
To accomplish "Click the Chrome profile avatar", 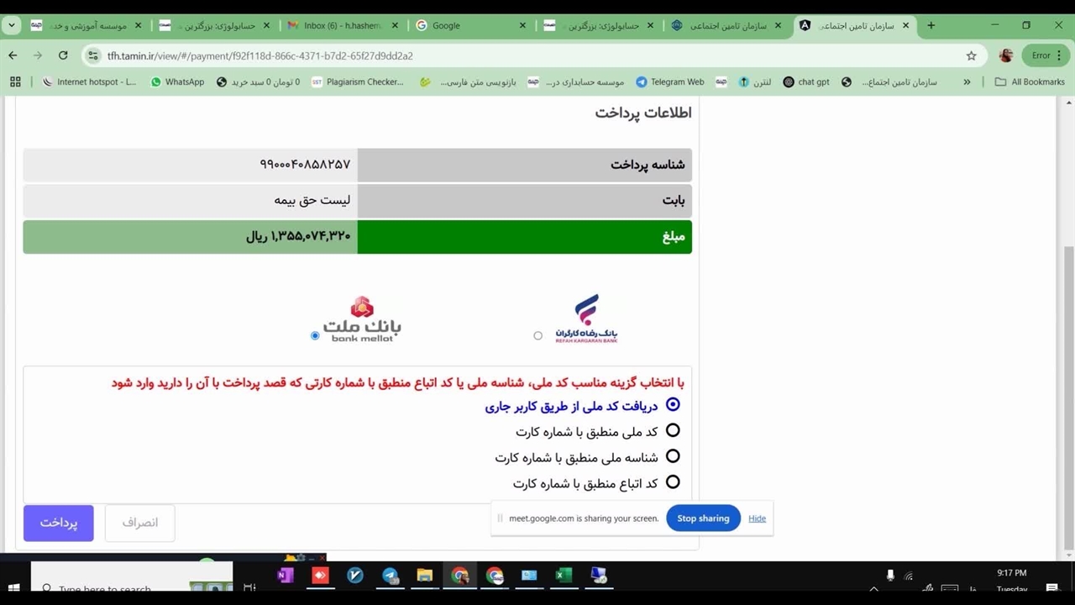I will (1005, 55).
